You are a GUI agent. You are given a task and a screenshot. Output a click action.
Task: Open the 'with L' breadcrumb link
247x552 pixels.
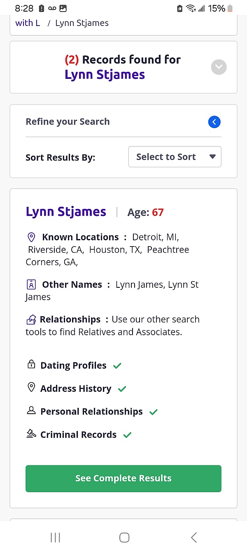coord(28,23)
